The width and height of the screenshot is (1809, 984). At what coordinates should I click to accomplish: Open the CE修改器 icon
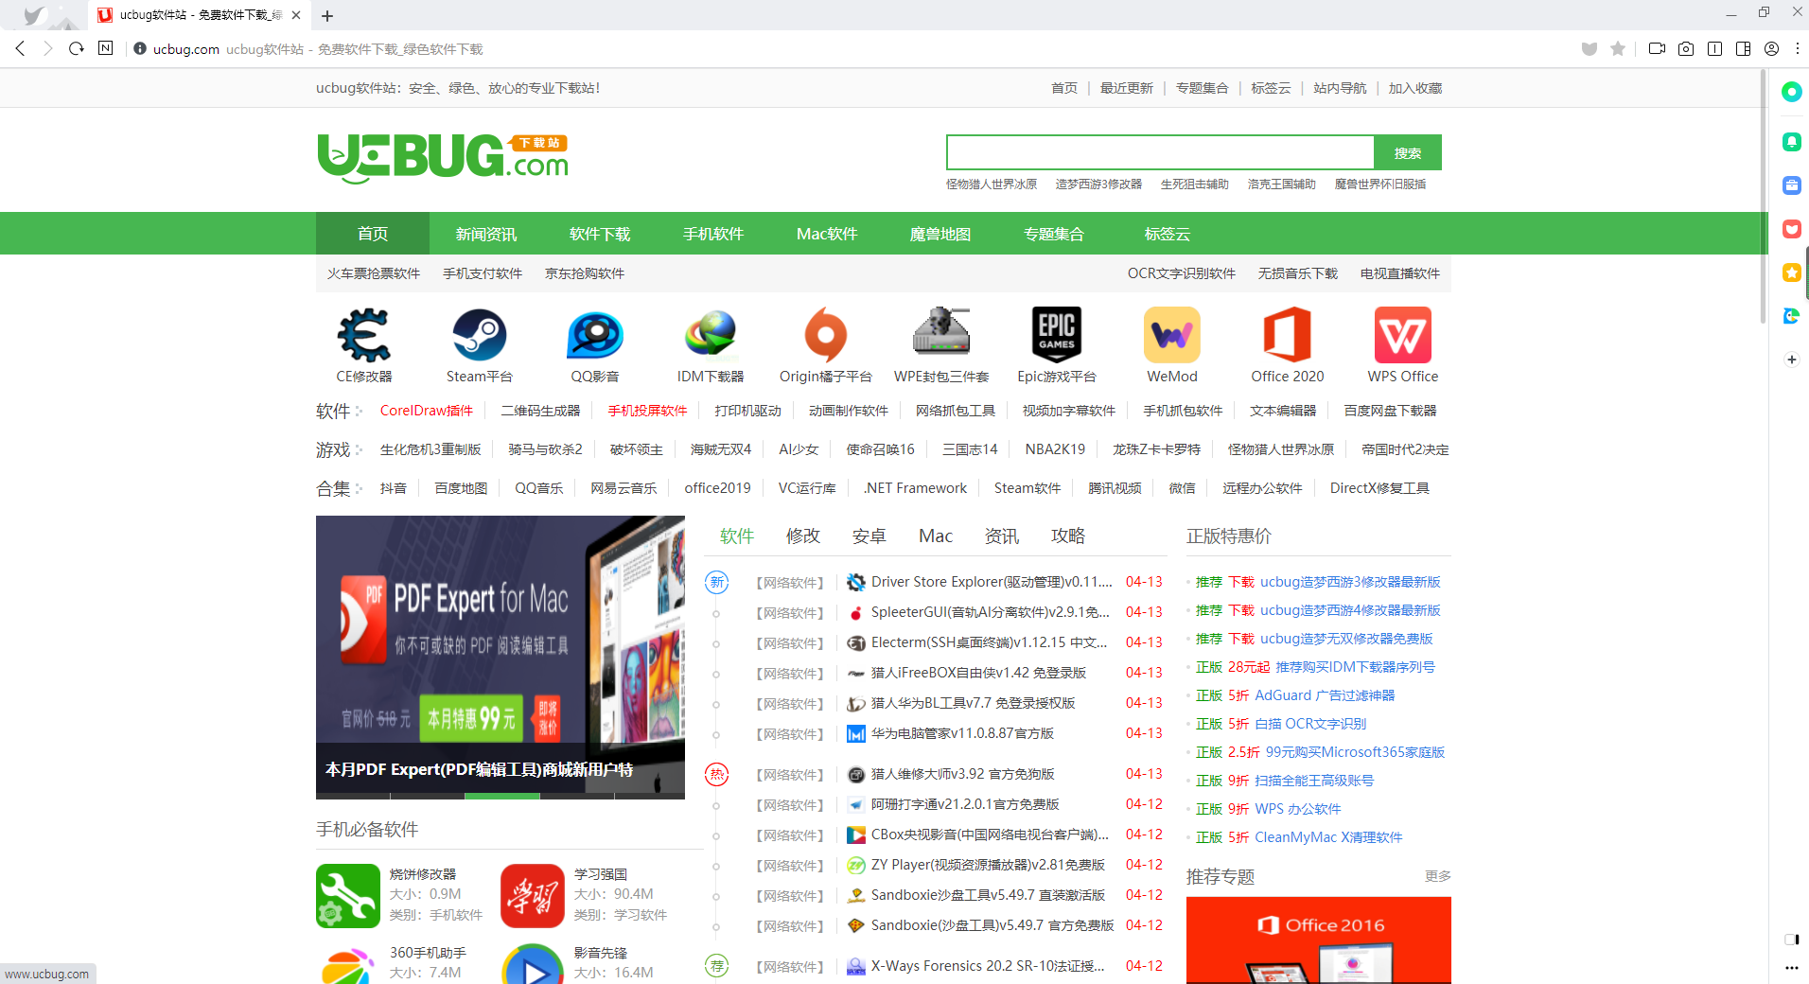(x=364, y=335)
